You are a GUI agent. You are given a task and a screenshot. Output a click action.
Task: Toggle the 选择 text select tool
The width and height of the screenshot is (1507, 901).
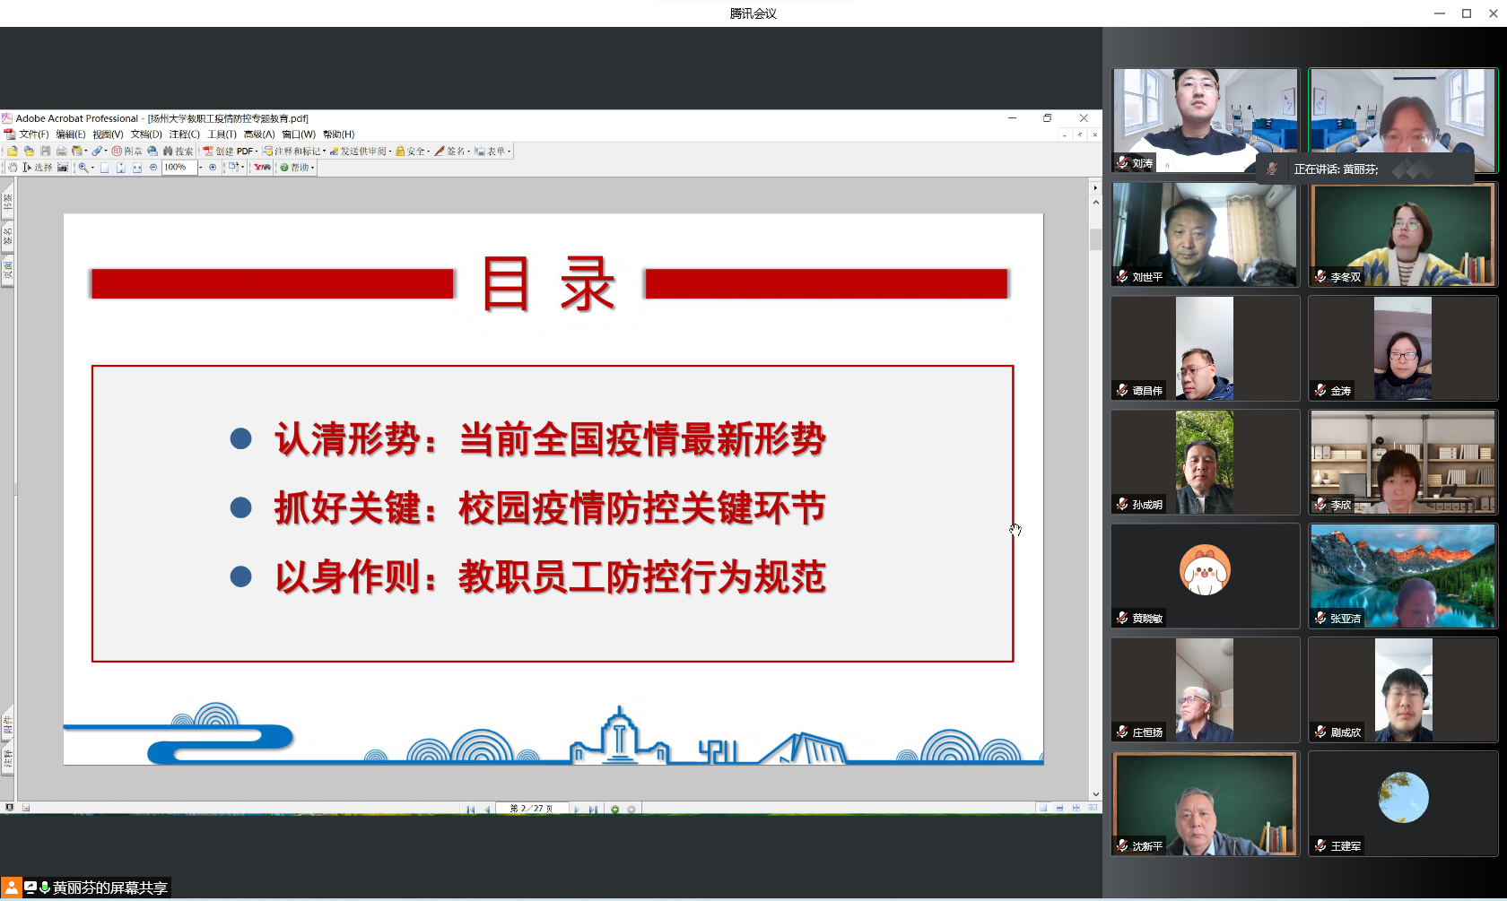point(38,168)
